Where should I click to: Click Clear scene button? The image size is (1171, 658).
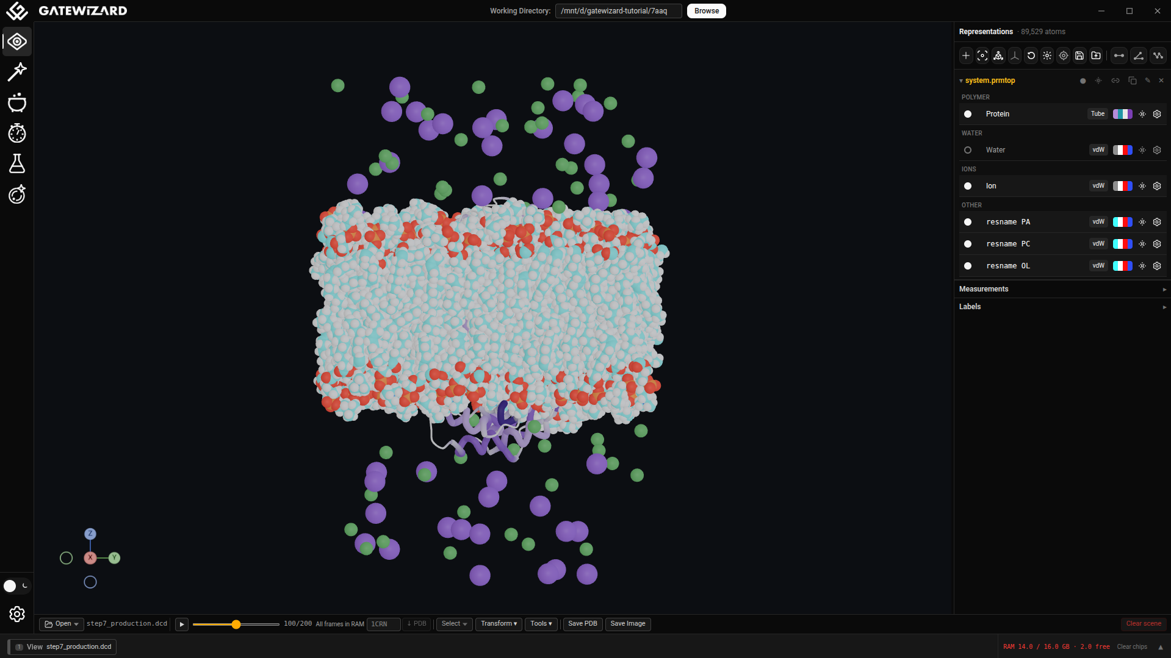tap(1144, 624)
